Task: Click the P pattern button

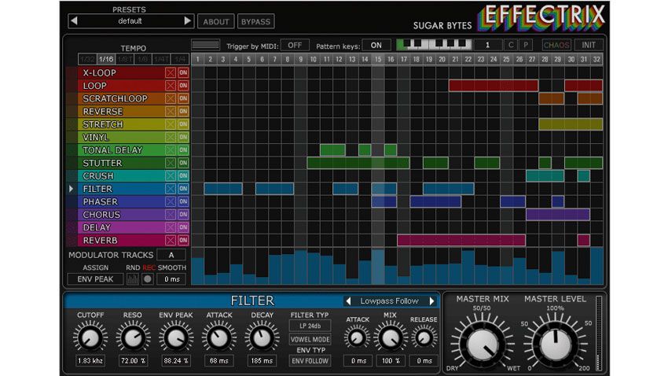Action: tap(526, 45)
